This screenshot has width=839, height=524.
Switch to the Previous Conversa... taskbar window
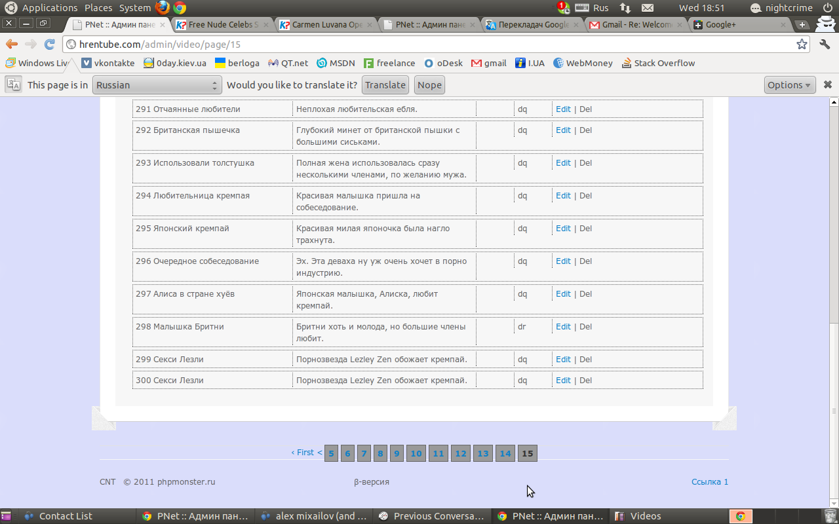tap(432, 516)
